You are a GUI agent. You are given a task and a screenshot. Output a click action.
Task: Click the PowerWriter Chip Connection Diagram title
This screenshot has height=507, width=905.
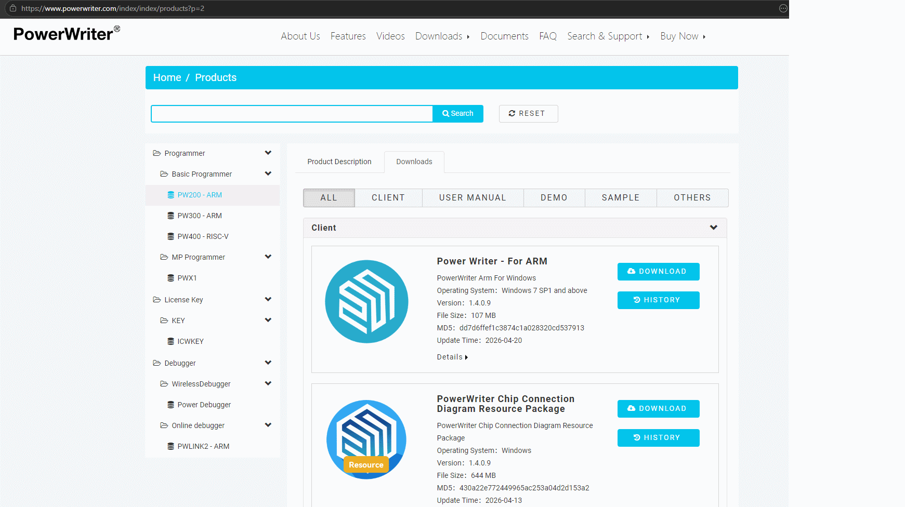click(x=505, y=404)
